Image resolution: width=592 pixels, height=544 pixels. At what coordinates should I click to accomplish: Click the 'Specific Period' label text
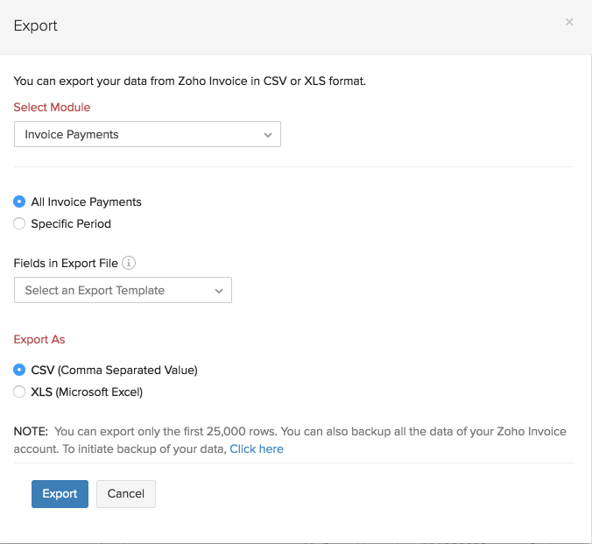point(71,223)
